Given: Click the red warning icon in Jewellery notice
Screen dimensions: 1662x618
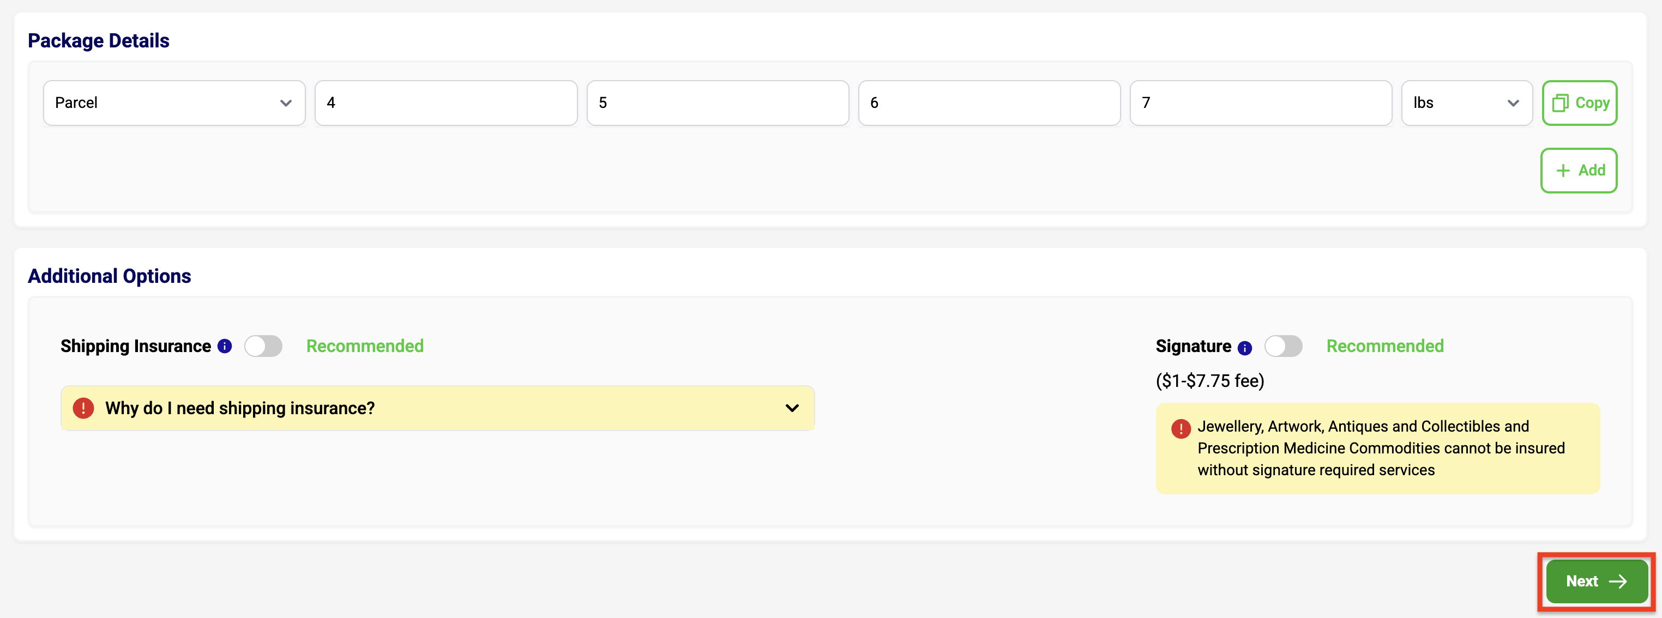Looking at the screenshot, I should (1181, 428).
